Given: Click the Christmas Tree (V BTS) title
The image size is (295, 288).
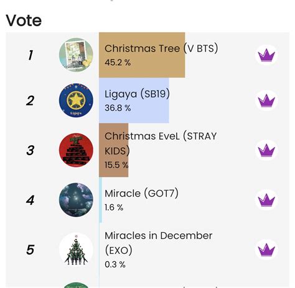Looking at the screenshot, I should (161, 48).
